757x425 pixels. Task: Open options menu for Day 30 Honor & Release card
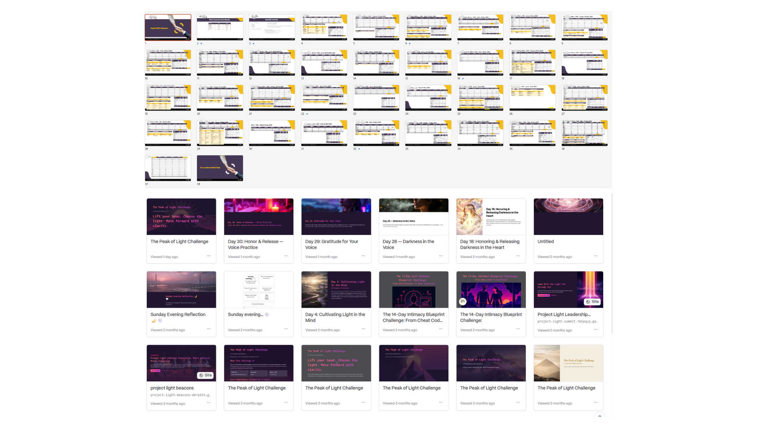[x=286, y=256]
